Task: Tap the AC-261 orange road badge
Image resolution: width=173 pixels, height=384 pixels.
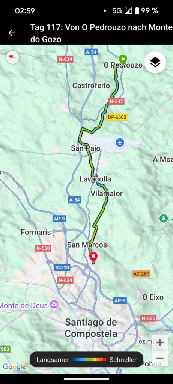Action: click(141, 273)
